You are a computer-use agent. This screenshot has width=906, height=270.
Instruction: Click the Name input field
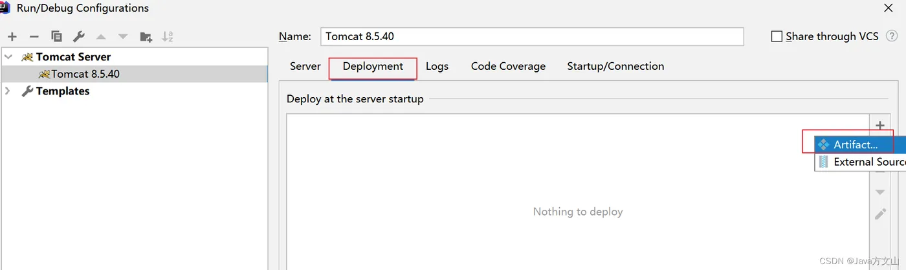[531, 36]
